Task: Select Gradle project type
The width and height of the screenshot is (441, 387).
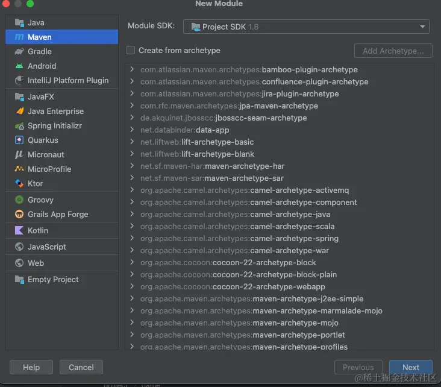Action: pos(61,51)
